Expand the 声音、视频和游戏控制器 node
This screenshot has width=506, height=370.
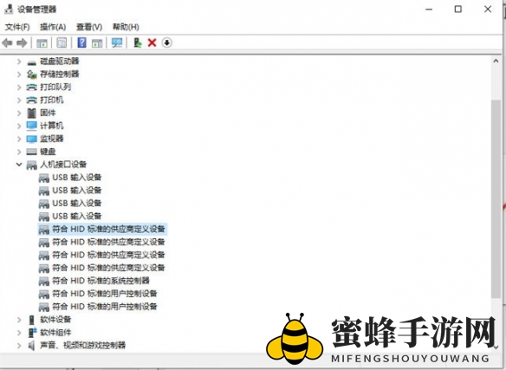(x=19, y=346)
